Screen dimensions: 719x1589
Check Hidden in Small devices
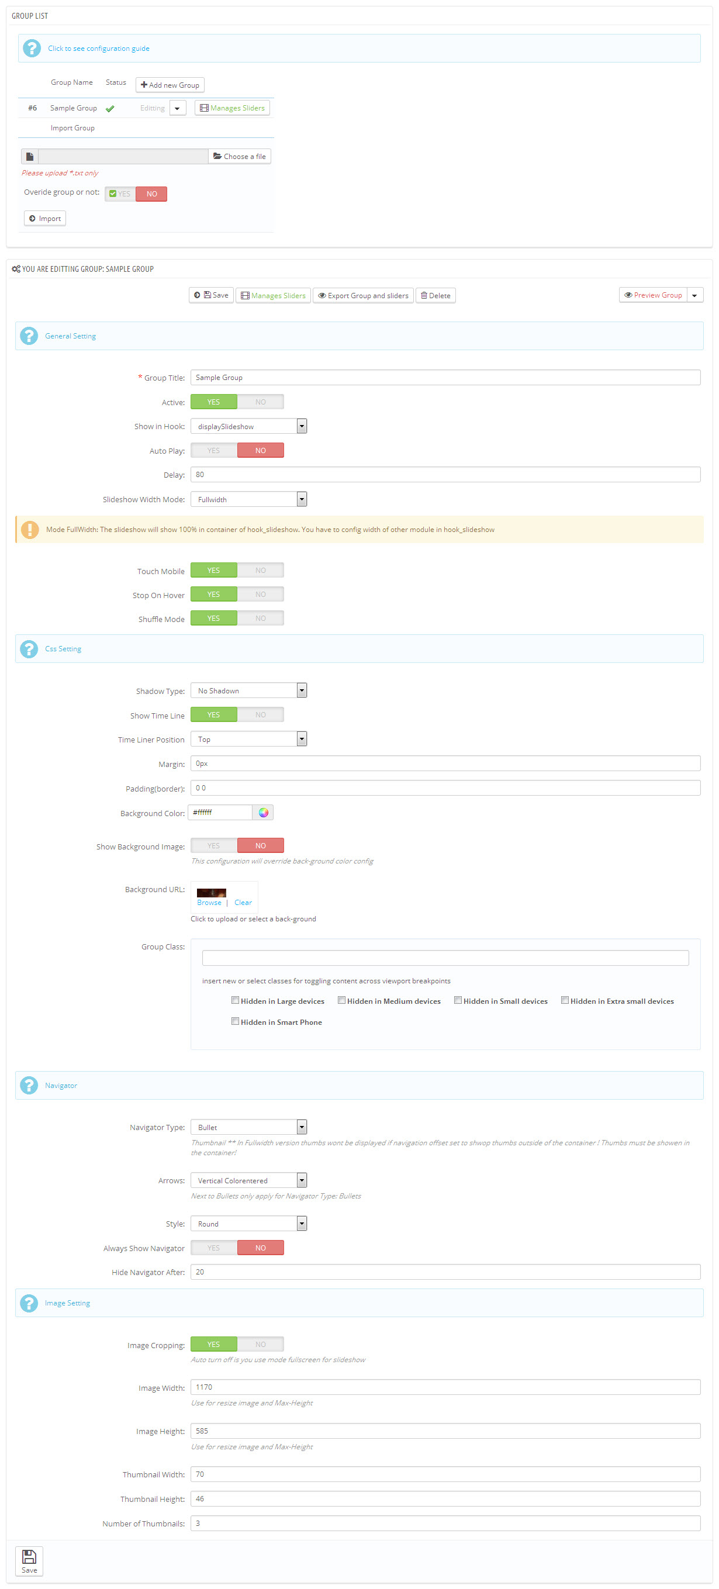pyautogui.click(x=458, y=1000)
